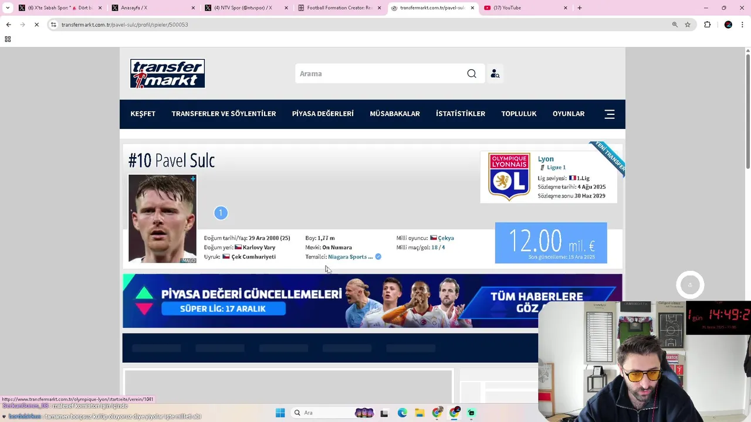This screenshot has height=422, width=751.
Task: Open File Explorer from taskbar
Action: (420, 413)
